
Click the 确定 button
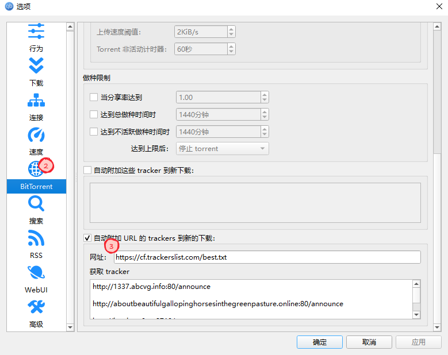tap(319, 342)
